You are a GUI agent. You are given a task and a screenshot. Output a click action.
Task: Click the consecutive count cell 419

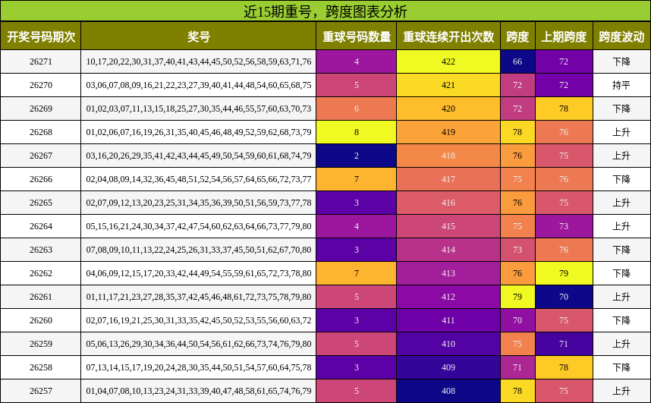448,132
